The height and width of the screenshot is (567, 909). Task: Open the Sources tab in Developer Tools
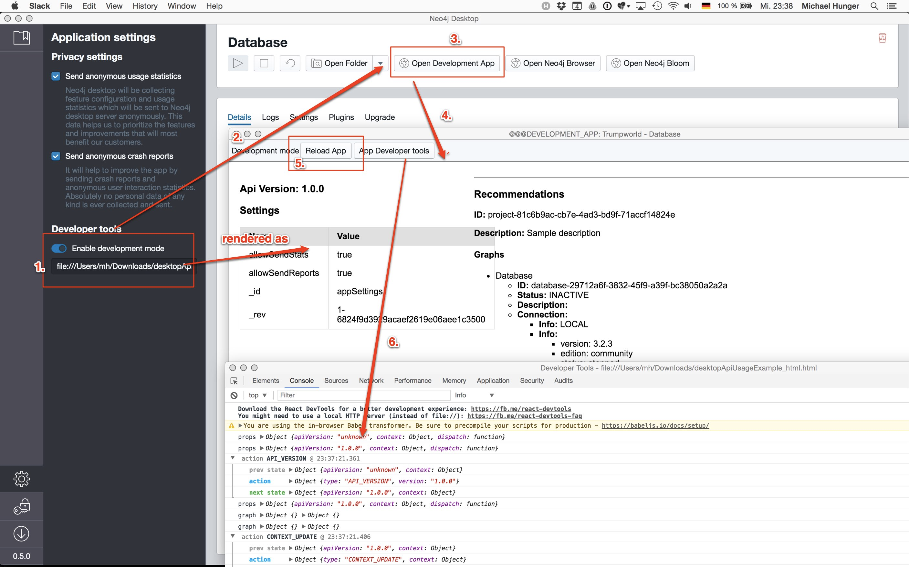tap(336, 381)
